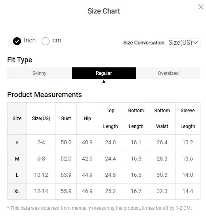Click the S size row header
206x218 pixels.
coord(17,143)
